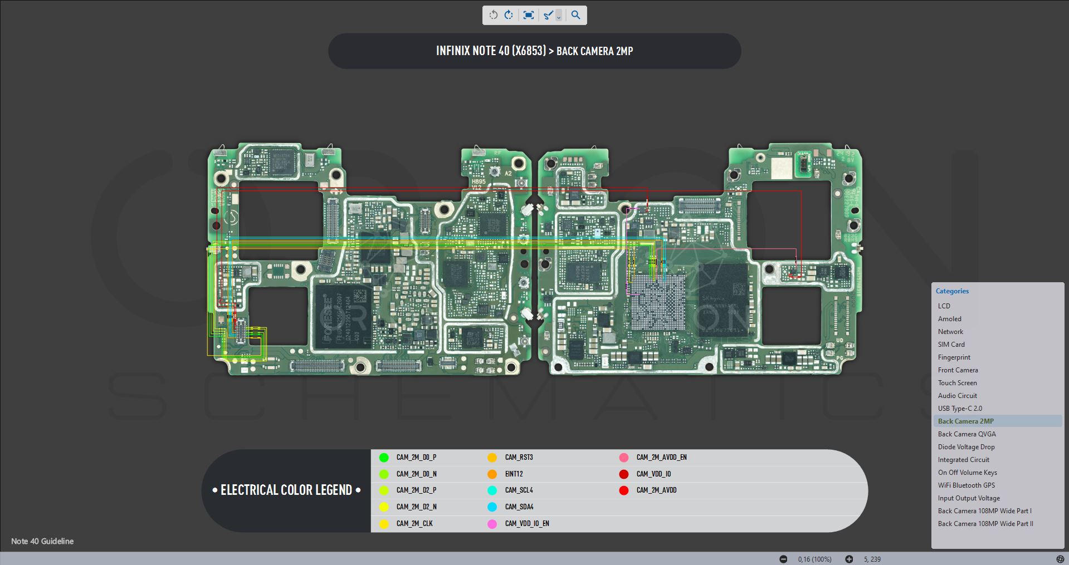Screen dimensions: 1069x565
Task: Click the Note 40 Guideline label
Action: [x=42, y=541]
